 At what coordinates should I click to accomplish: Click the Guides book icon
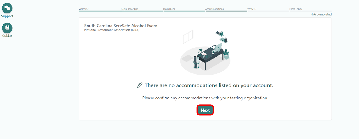point(7,28)
